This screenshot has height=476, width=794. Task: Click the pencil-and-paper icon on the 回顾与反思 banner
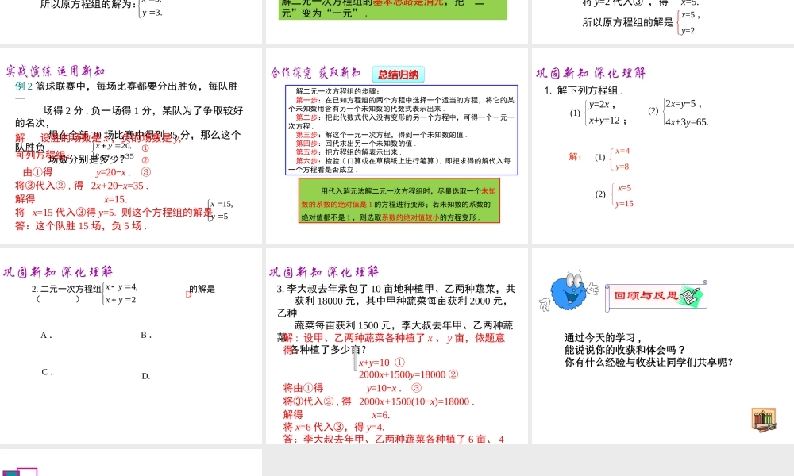692,295
